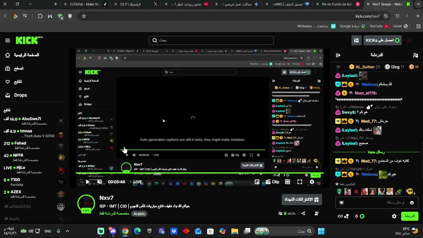Toggle theater mode in the player
This screenshot has height=238, width=423.
click(288, 182)
